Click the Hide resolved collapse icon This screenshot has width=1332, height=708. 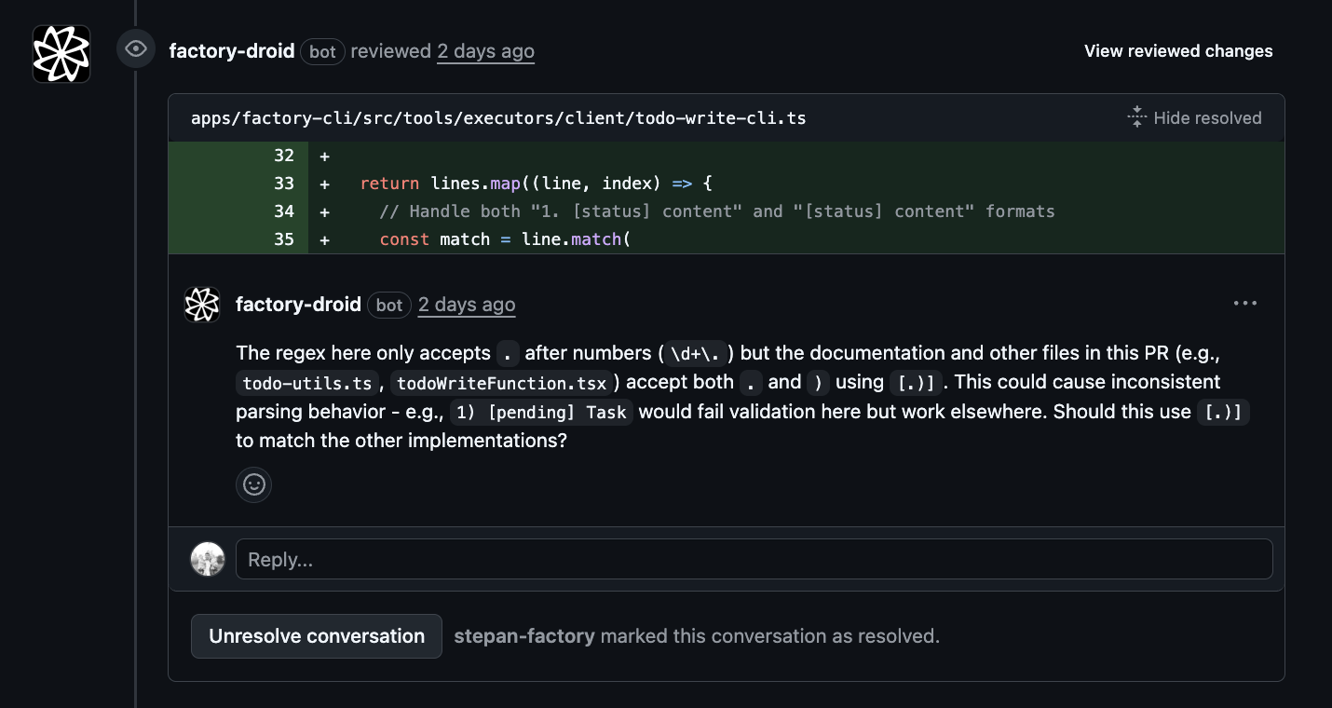click(x=1135, y=116)
